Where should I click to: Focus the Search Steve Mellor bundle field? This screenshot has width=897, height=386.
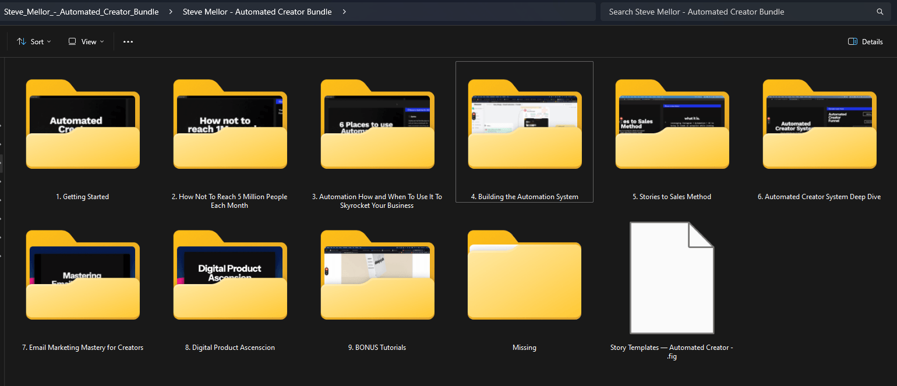click(x=746, y=12)
